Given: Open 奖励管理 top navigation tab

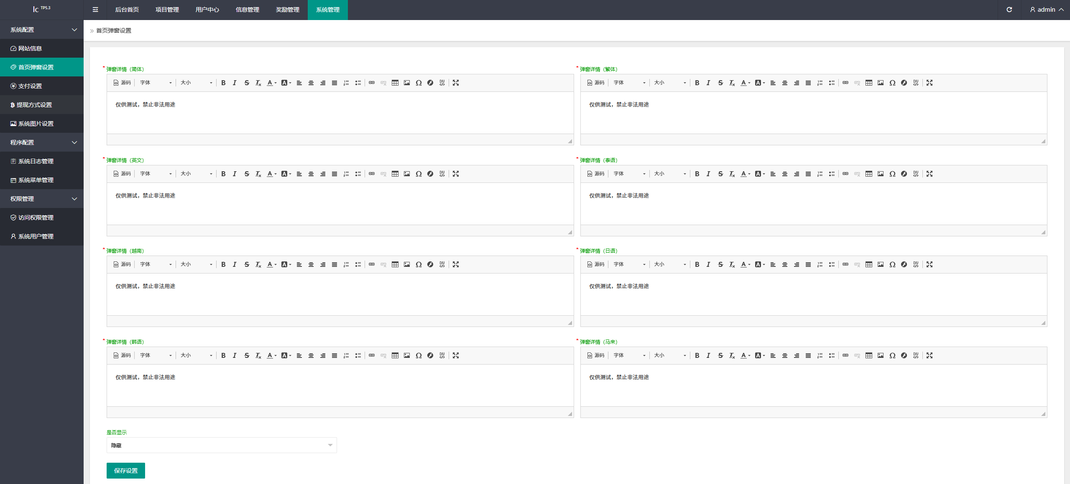Looking at the screenshot, I should [x=288, y=10].
